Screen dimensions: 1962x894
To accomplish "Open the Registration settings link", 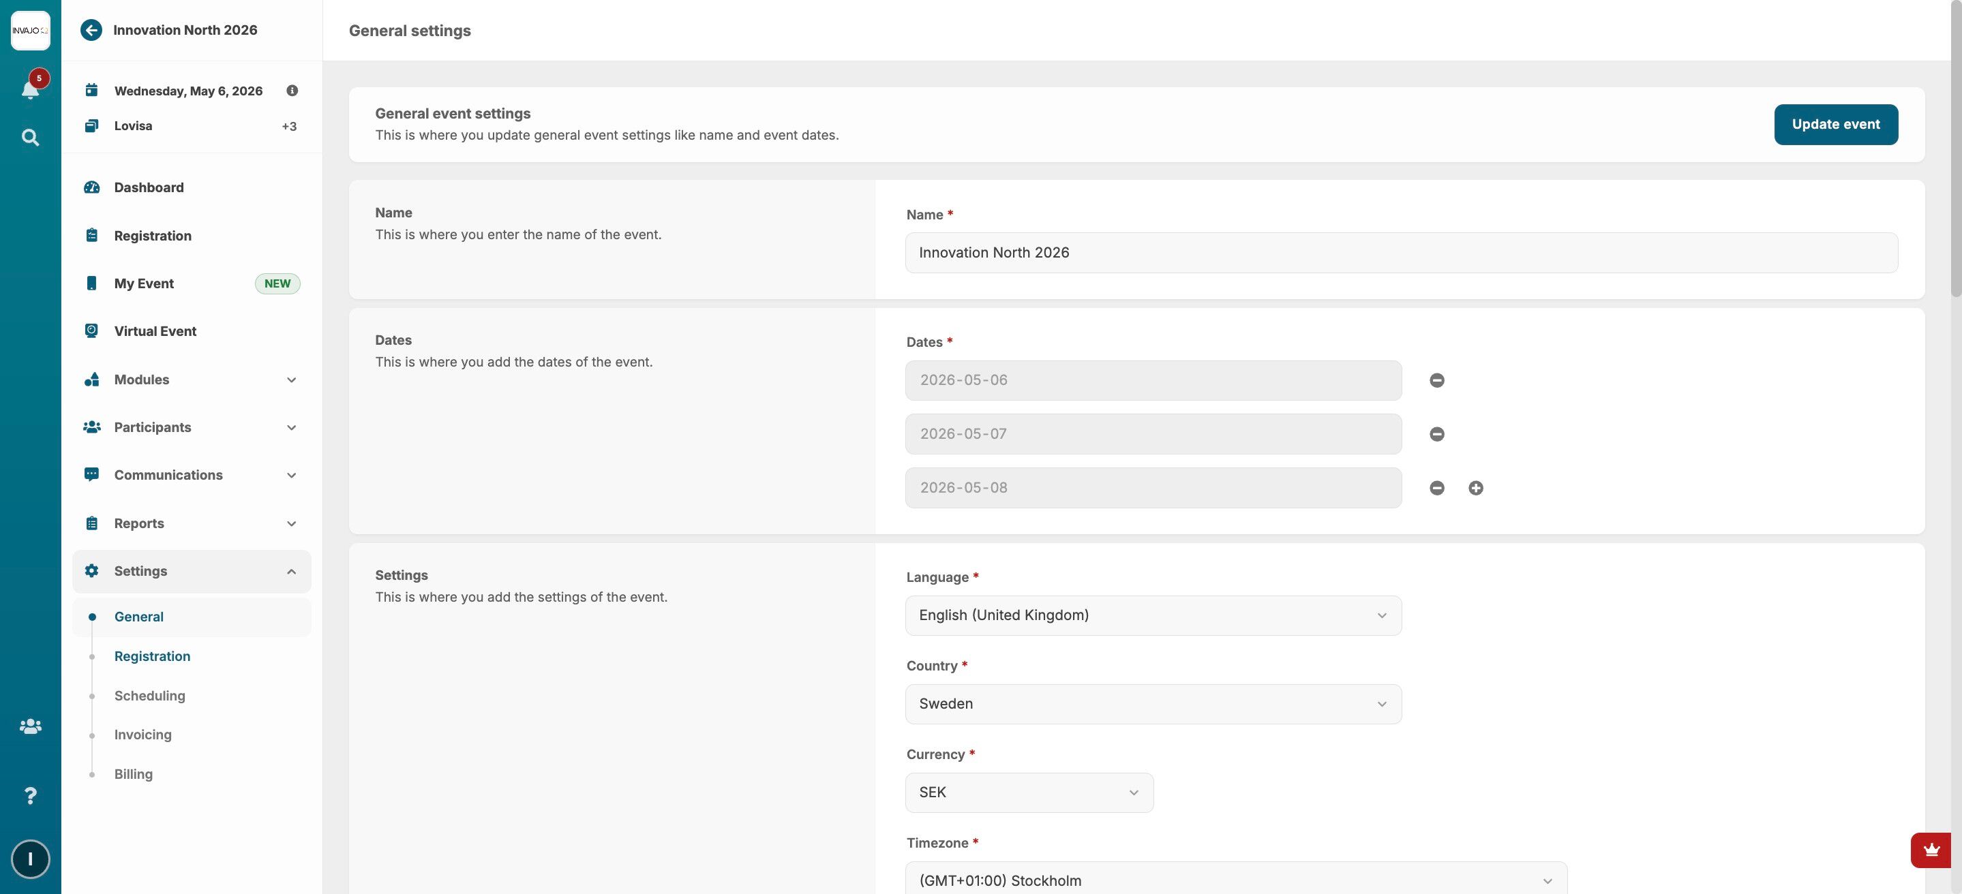I will point(152,656).
